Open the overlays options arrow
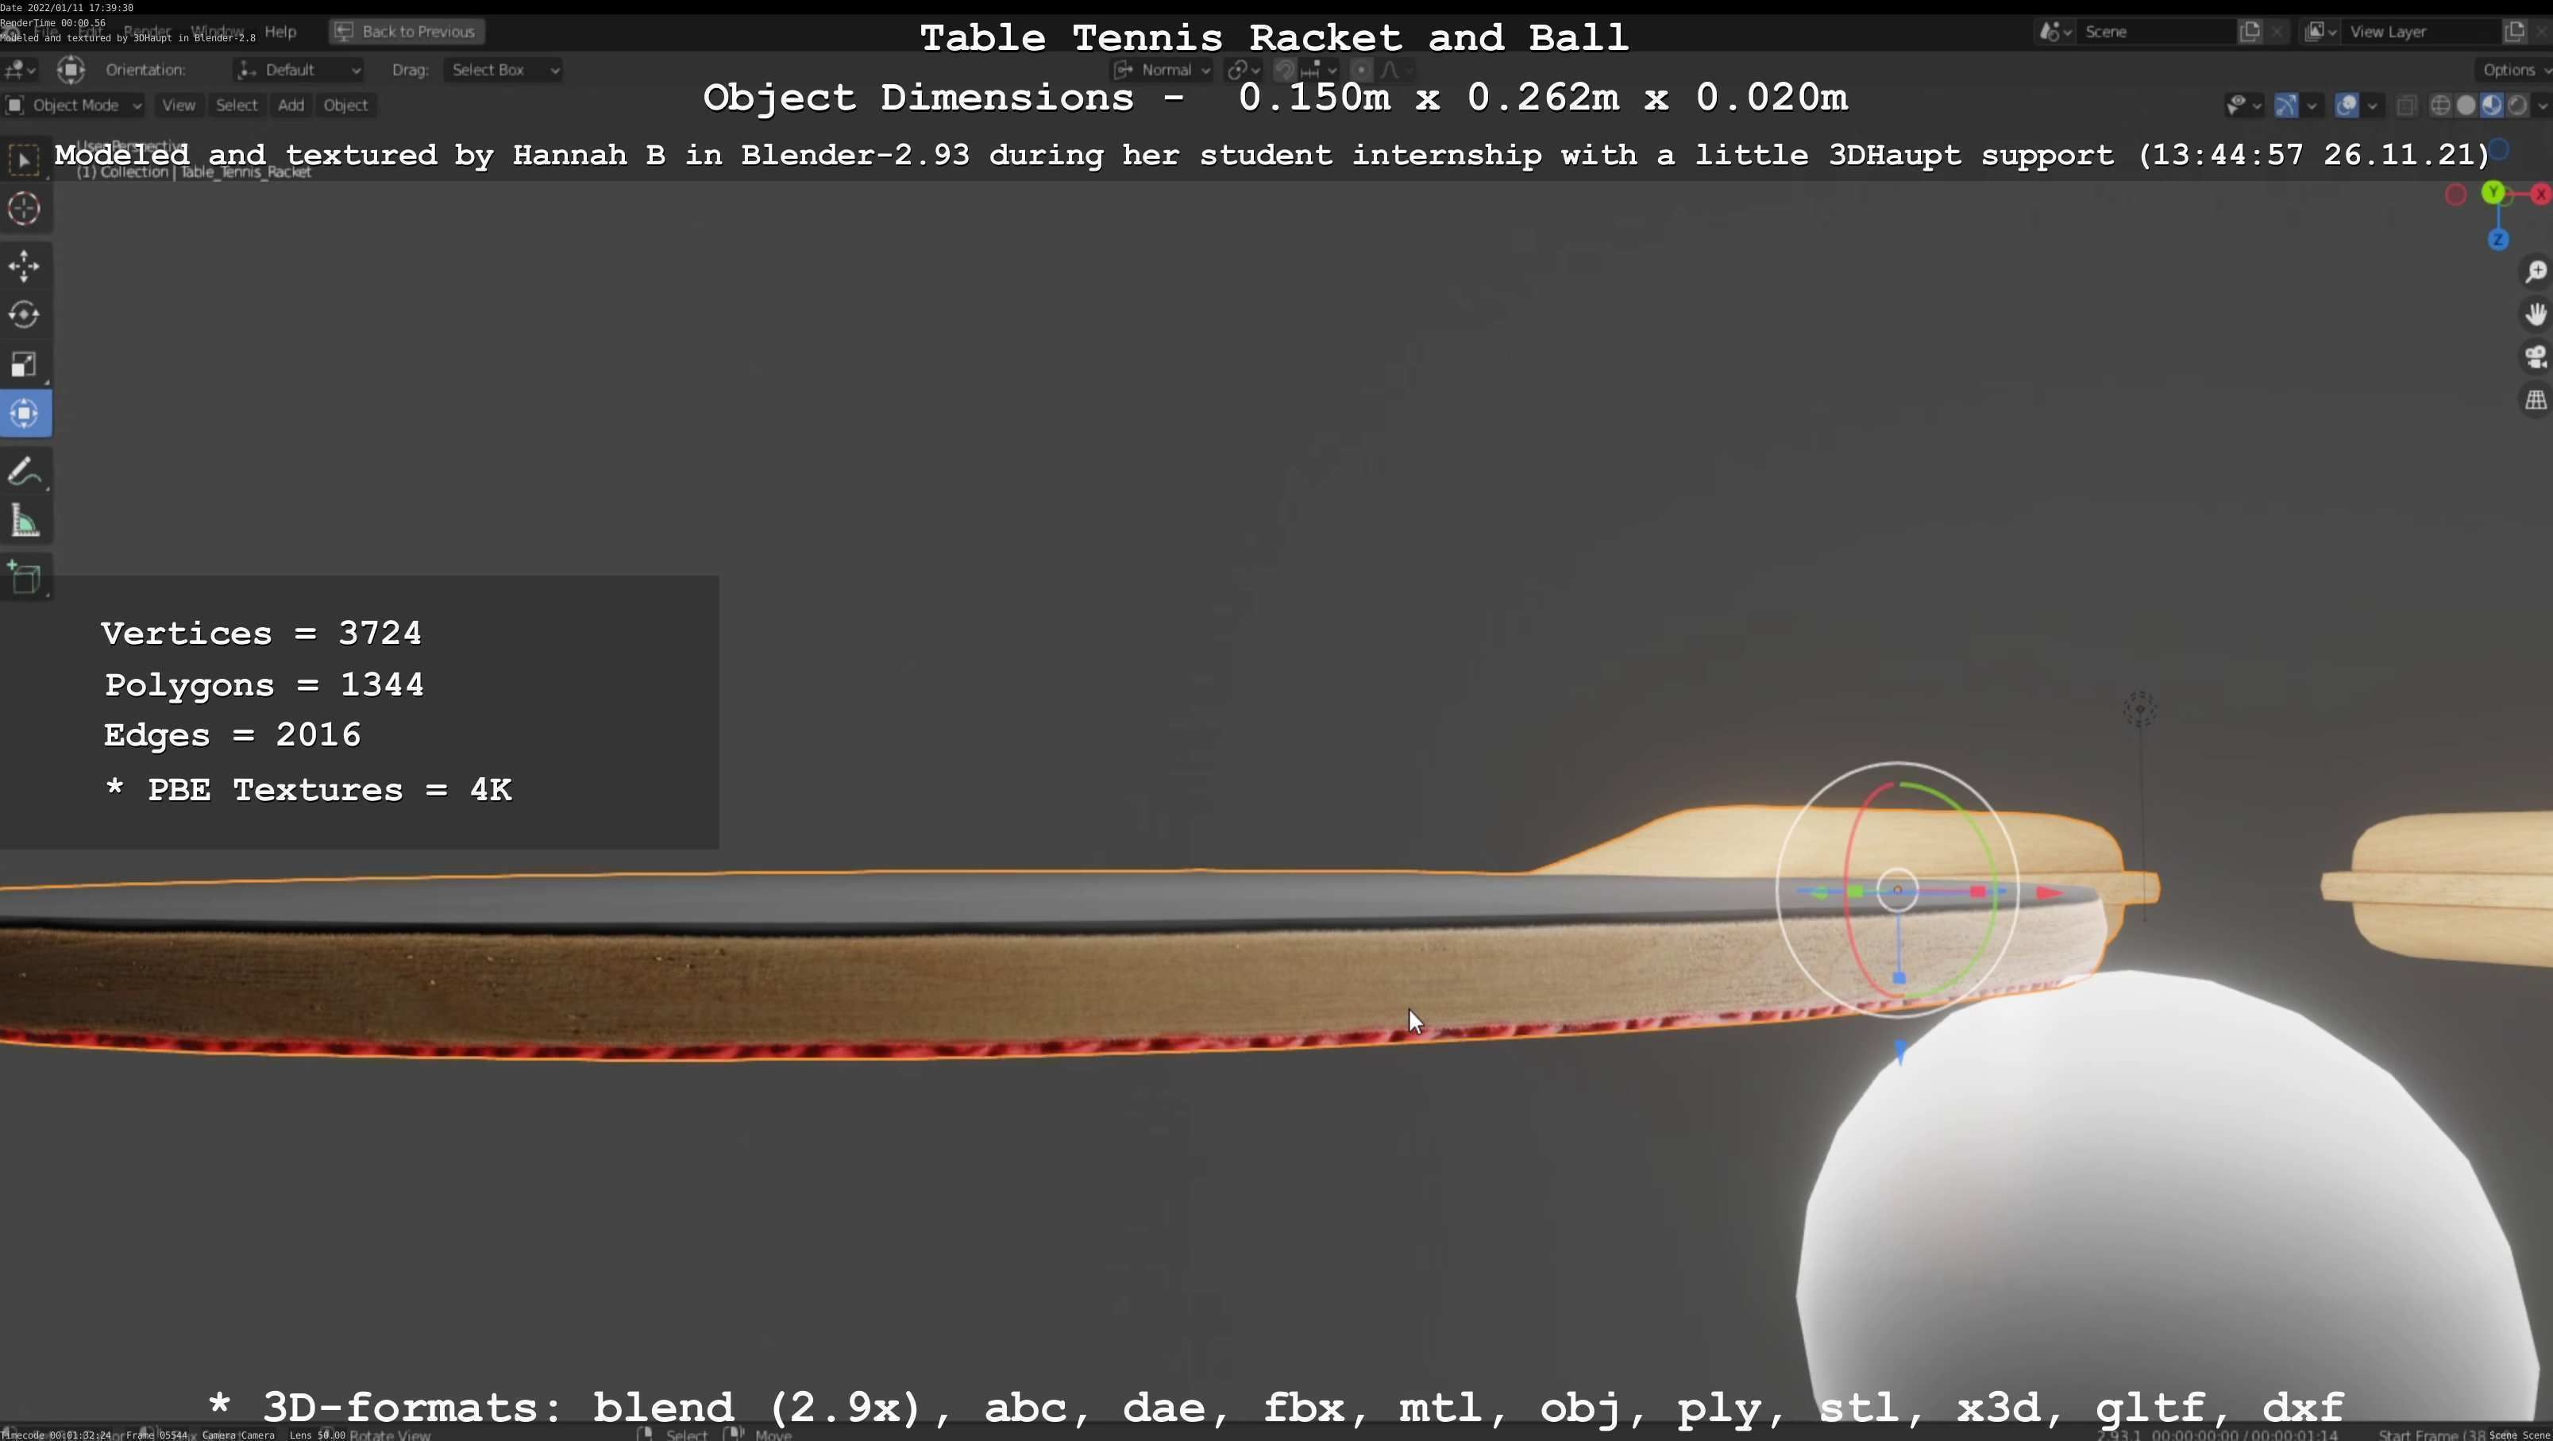Image resolution: width=2553 pixels, height=1441 pixels. point(2372,105)
